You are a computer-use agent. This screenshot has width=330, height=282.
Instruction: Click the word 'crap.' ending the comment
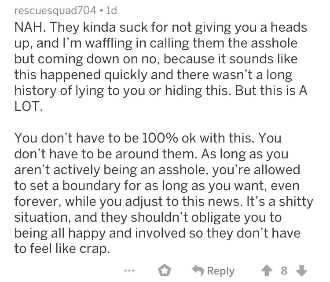point(95,249)
